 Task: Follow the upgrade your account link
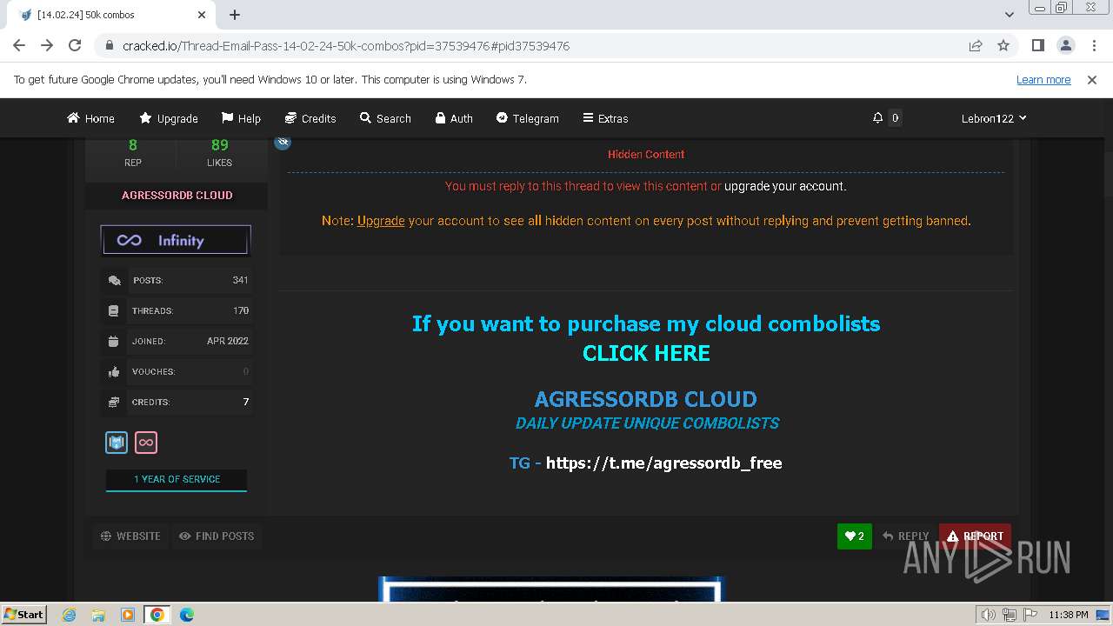click(x=785, y=186)
